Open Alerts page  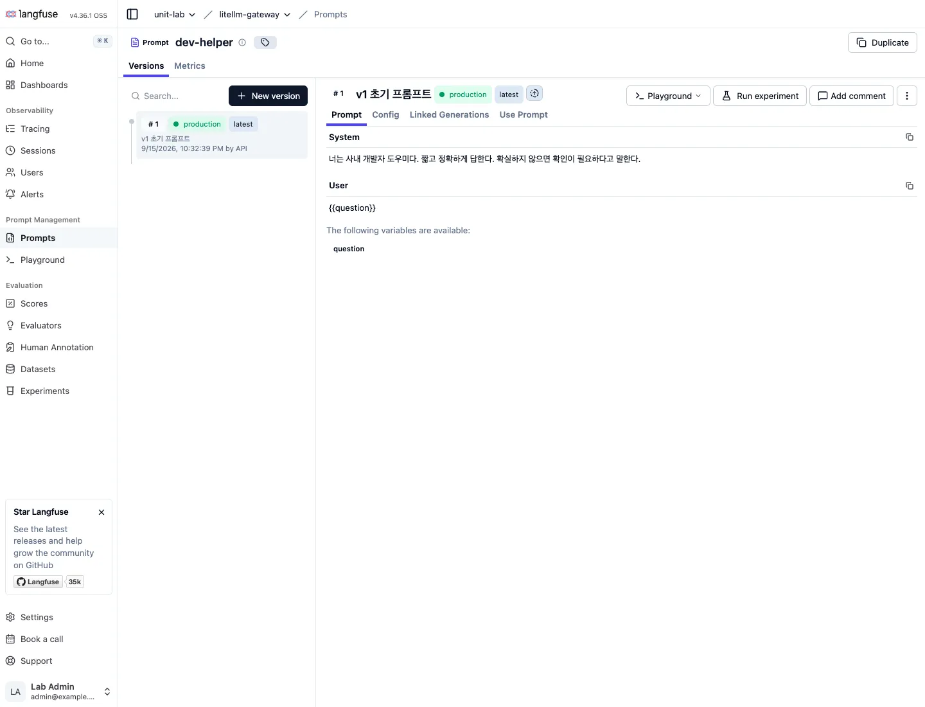[x=58, y=194]
